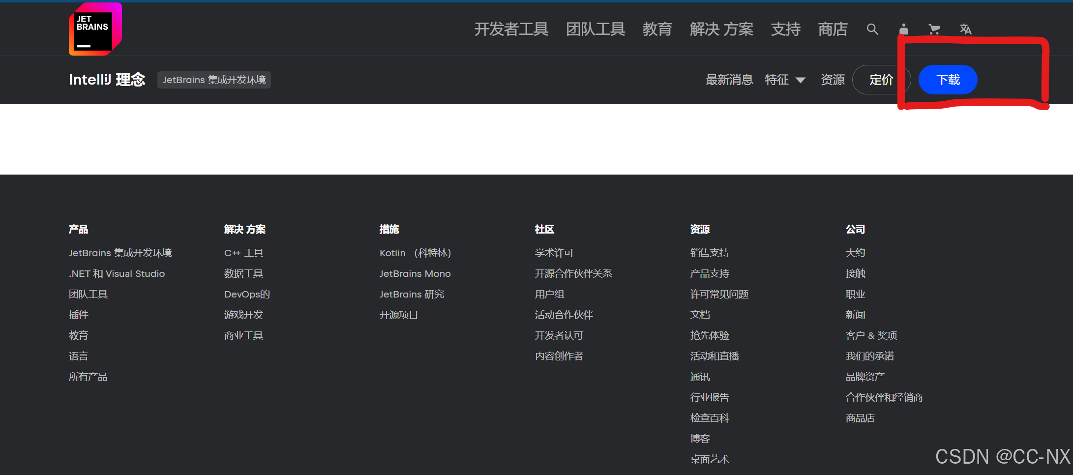This screenshot has width=1073, height=475.
Task: Open footer 开源合作伙伴关系 link
Action: click(573, 273)
